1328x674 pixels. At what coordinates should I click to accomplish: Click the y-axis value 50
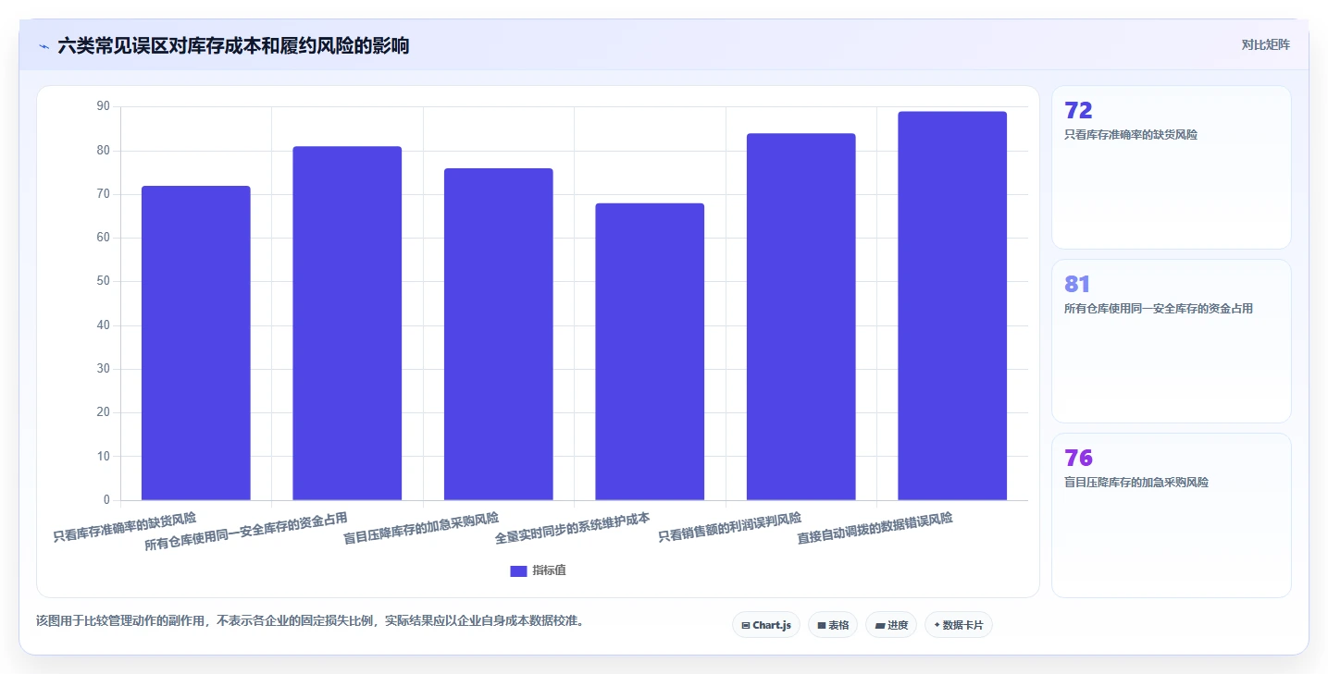pyautogui.click(x=103, y=281)
